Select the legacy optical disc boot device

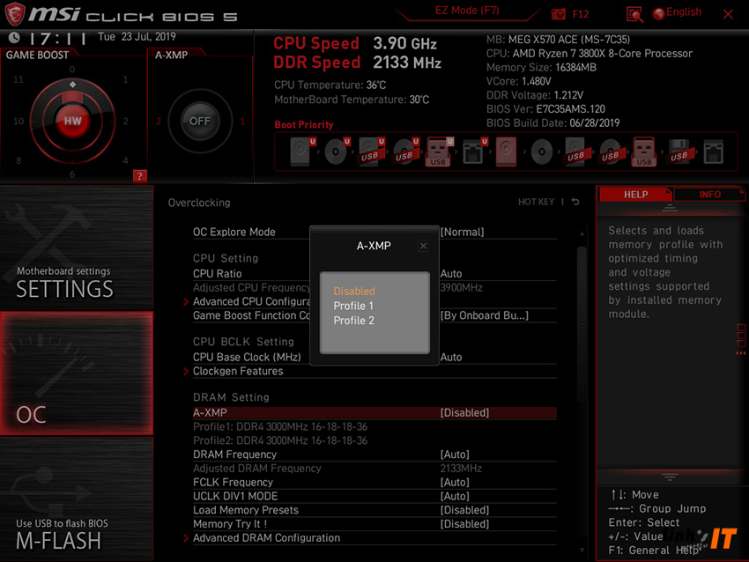tap(542, 152)
